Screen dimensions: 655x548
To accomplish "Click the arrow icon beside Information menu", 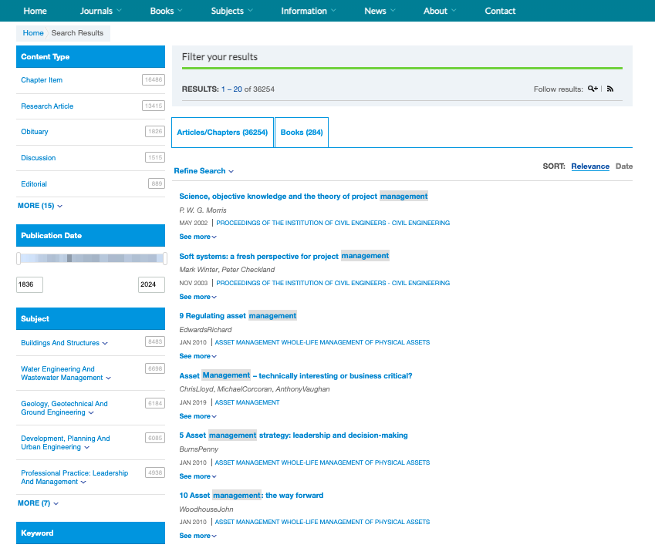I will click(x=333, y=11).
